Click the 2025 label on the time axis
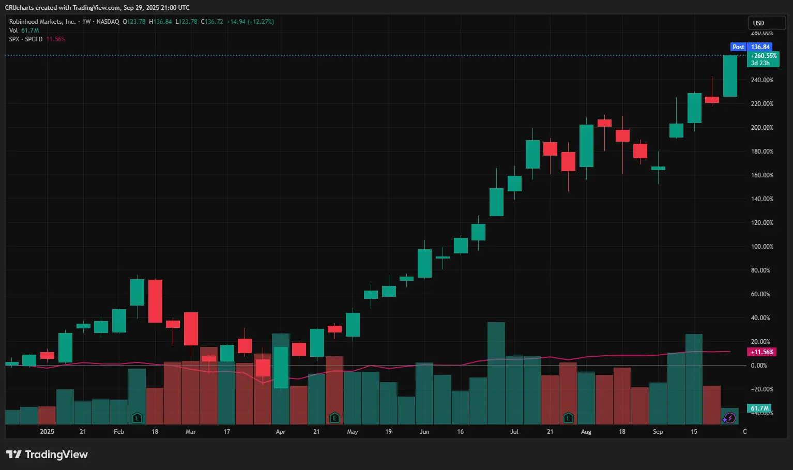793x470 pixels. pyautogui.click(x=47, y=432)
